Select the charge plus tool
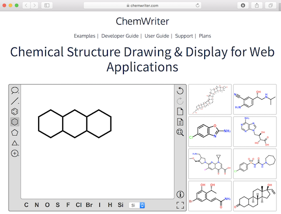This screenshot has height=214, width=281. tap(15, 153)
